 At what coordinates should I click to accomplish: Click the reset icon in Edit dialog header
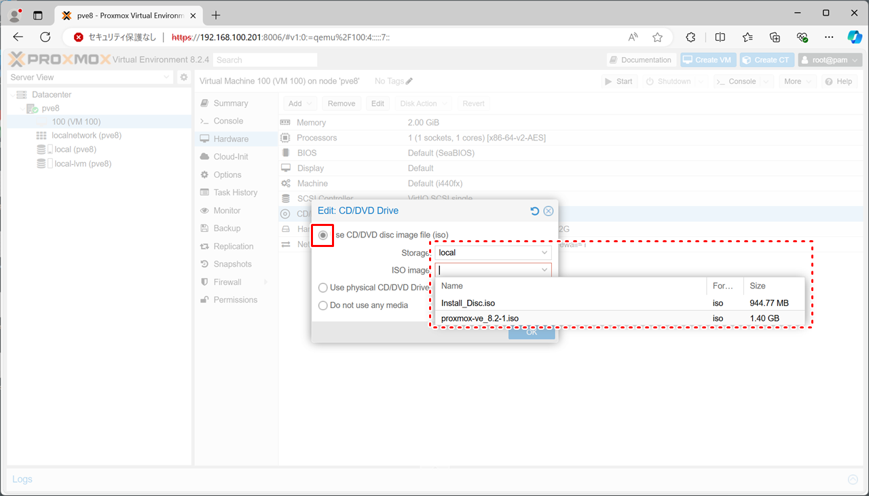point(534,211)
